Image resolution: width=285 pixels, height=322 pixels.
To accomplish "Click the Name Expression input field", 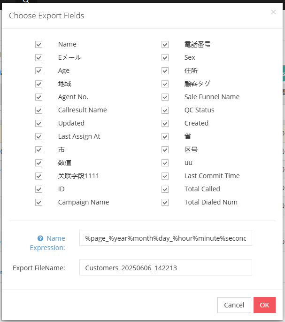I will 166,238.
